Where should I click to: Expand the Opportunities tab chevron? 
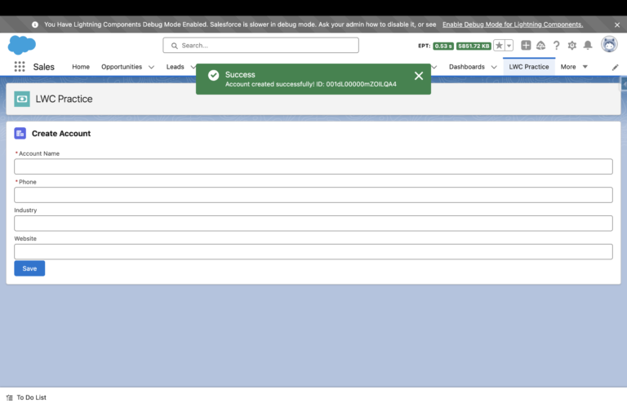click(151, 67)
